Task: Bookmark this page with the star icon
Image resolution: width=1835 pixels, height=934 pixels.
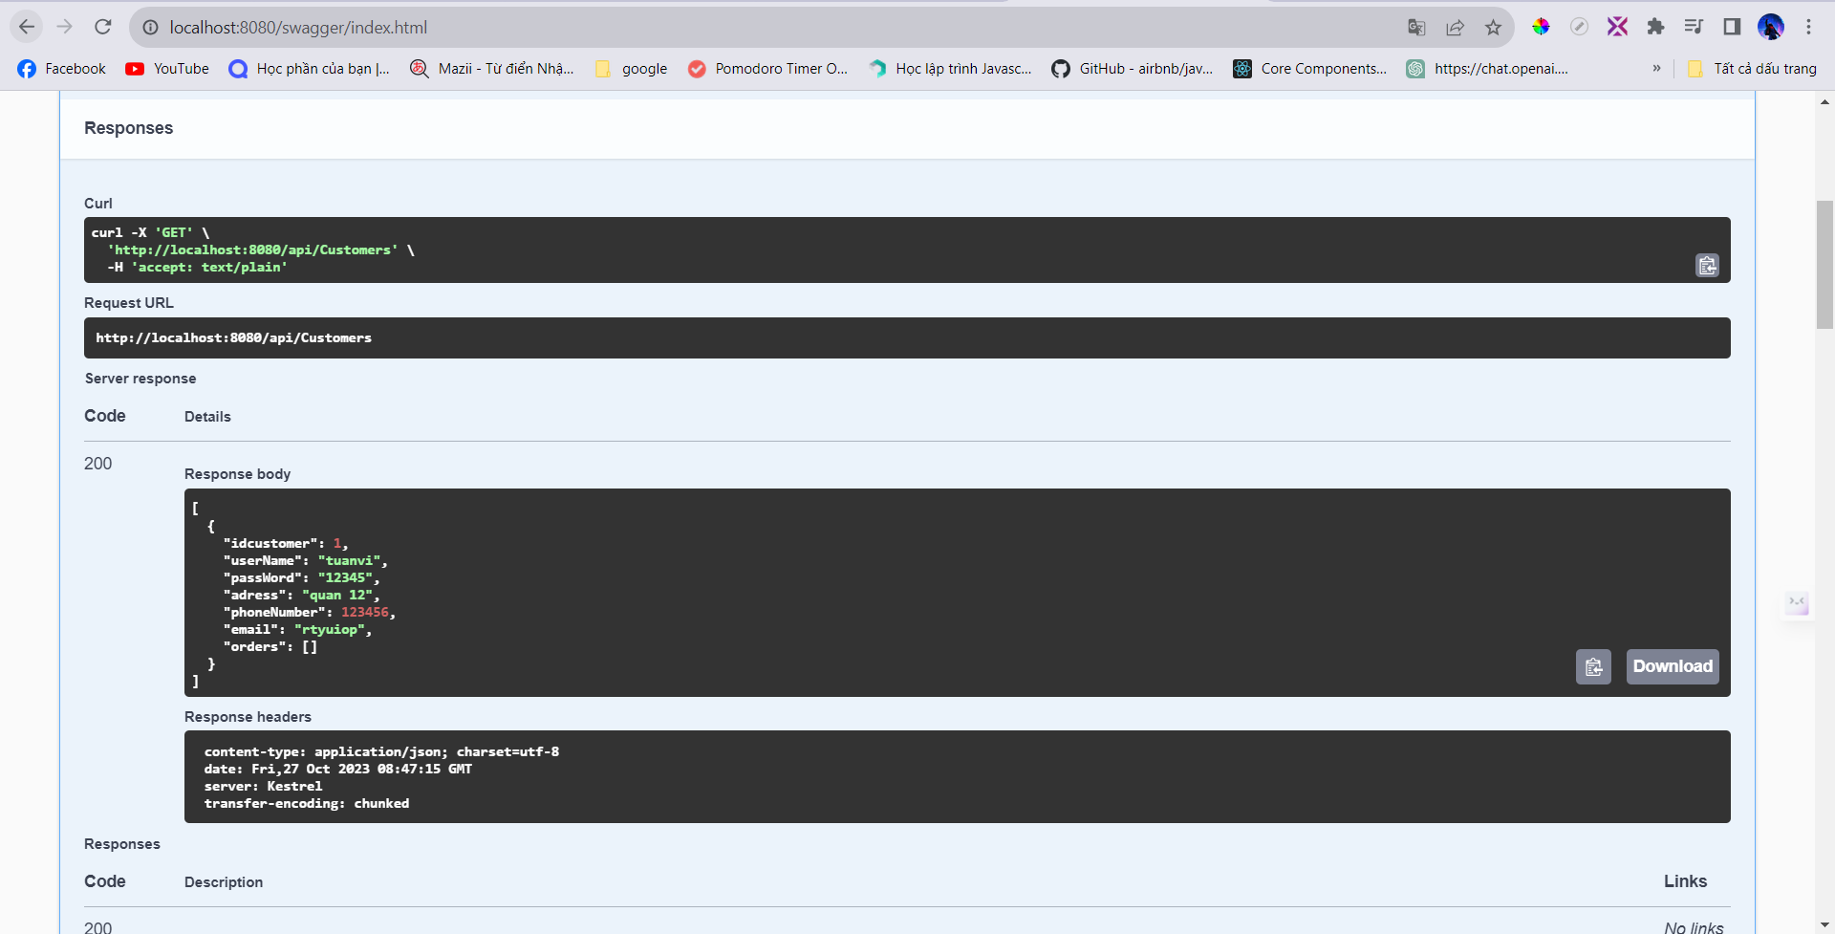Action: pyautogui.click(x=1493, y=28)
